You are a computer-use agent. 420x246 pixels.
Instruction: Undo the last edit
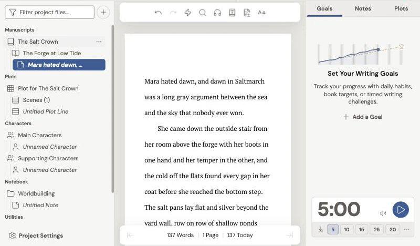(x=158, y=12)
